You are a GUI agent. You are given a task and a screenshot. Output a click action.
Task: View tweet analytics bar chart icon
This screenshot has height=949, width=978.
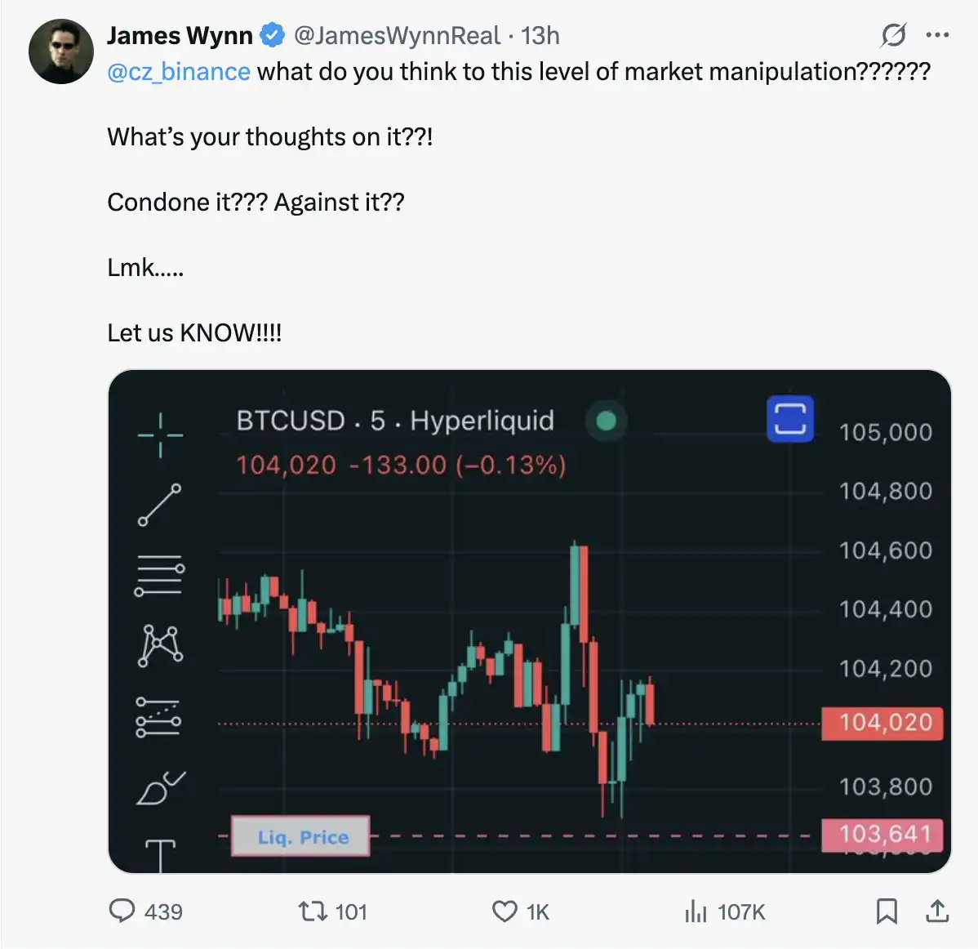tap(696, 911)
